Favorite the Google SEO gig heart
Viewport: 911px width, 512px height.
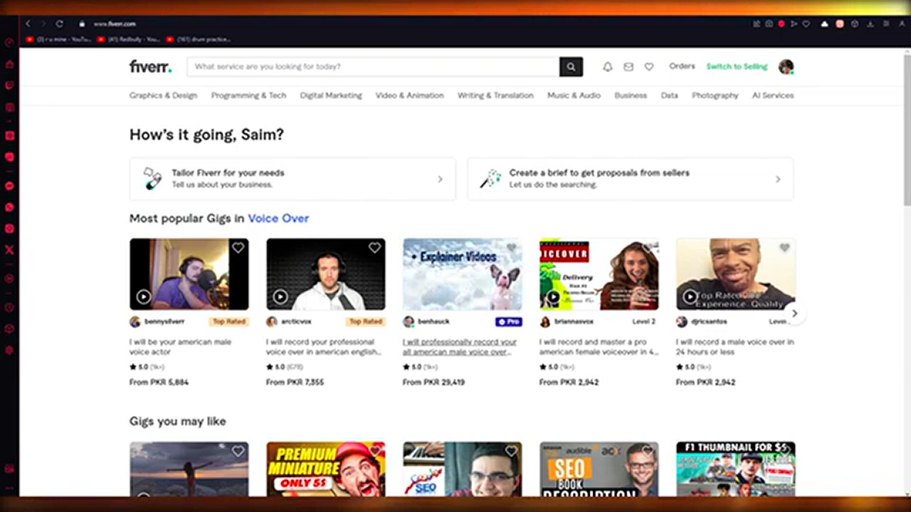pyautogui.click(x=511, y=451)
